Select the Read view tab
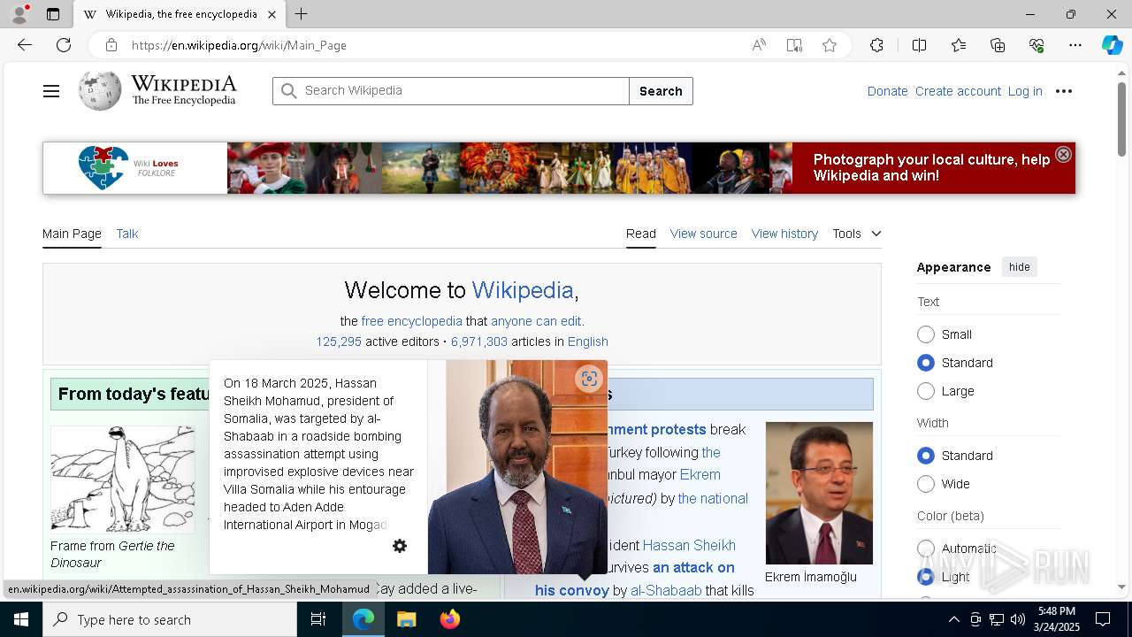Screen dimensions: 1132x637 click(x=641, y=234)
